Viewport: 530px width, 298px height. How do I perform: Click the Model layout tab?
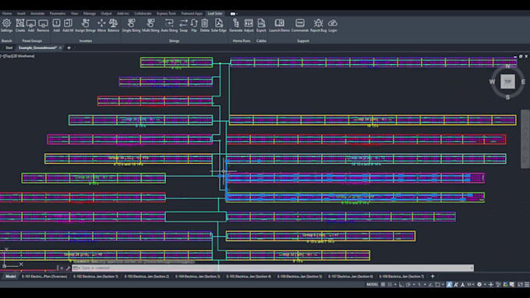point(10,276)
